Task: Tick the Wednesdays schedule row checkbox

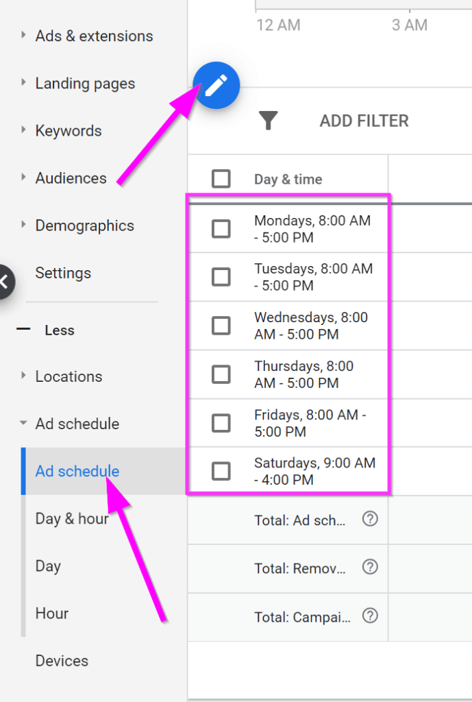Action: [221, 326]
